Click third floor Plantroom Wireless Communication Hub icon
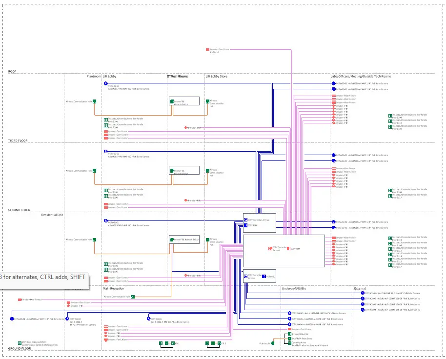Viewport: 446px width, 359px height. coord(95,101)
